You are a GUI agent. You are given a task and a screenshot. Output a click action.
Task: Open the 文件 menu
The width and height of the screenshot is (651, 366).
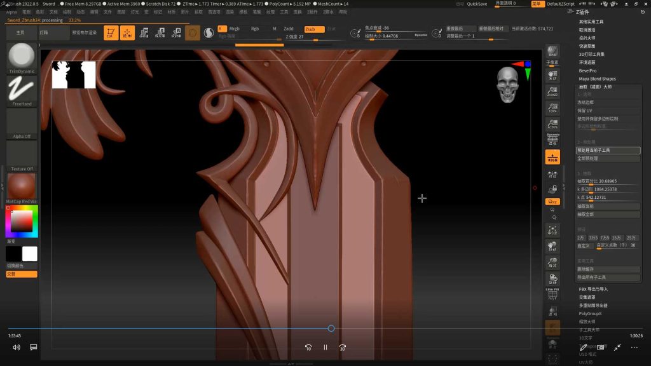(x=107, y=12)
